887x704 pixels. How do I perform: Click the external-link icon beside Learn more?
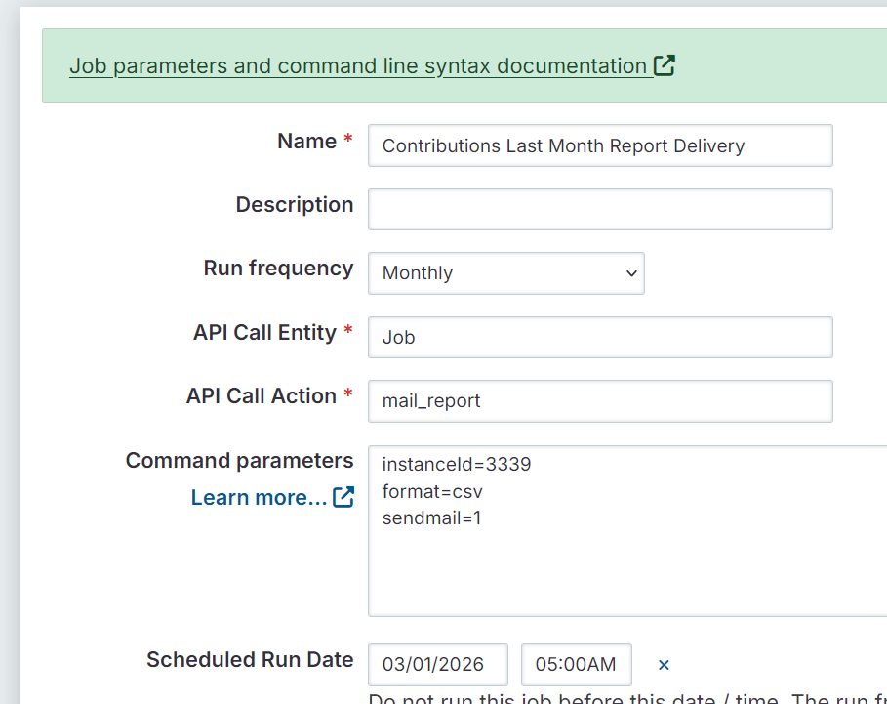343,497
